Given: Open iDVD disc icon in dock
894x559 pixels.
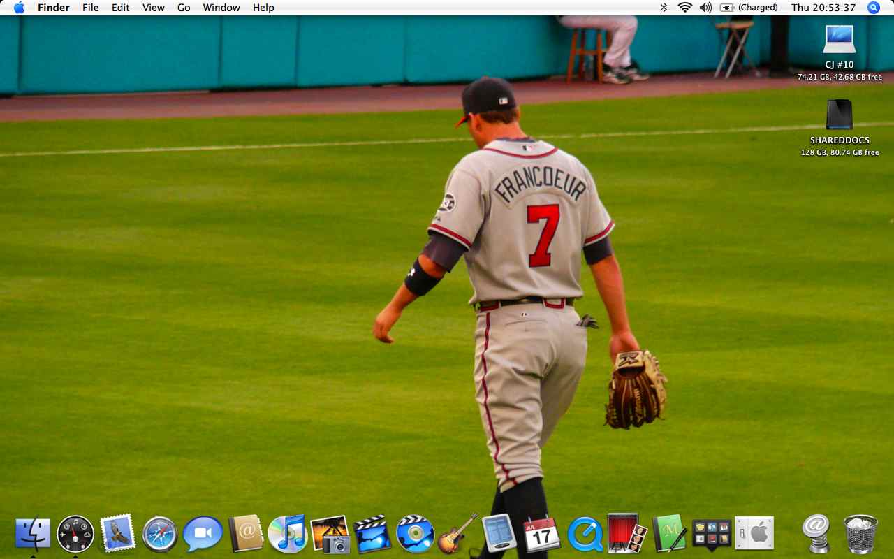Looking at the screenshot, I should coord(415,534).
